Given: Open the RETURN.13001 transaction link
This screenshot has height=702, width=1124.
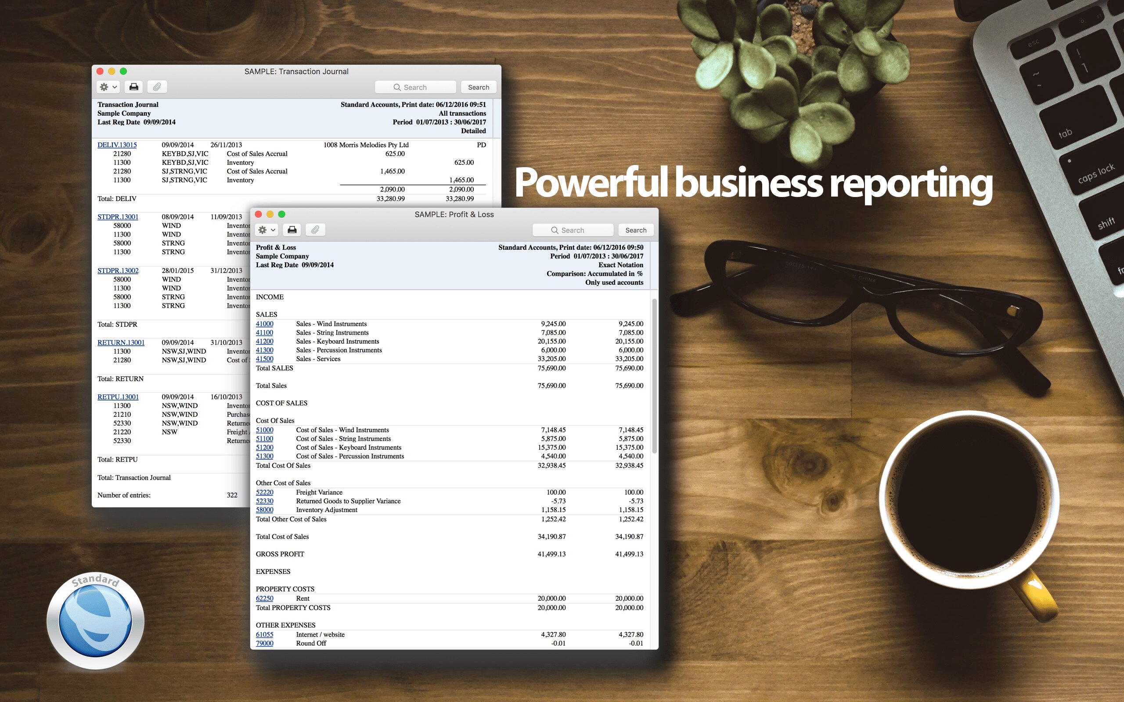Looking at the screenshot, I should 121,342.
